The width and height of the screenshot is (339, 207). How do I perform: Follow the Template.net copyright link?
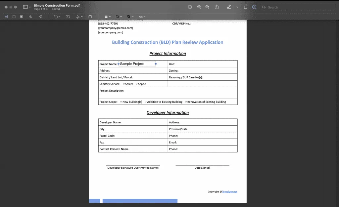[230, 191]
